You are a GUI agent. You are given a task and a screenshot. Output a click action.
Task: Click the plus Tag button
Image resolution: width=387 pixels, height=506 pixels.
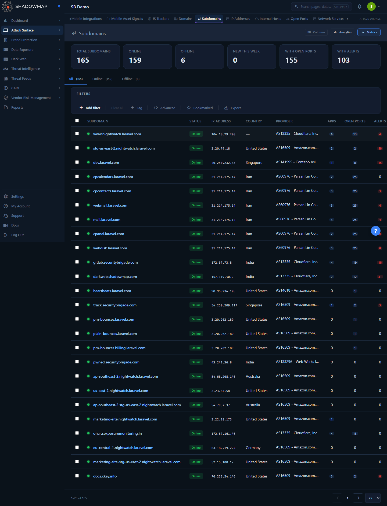[x=137, y=108]
